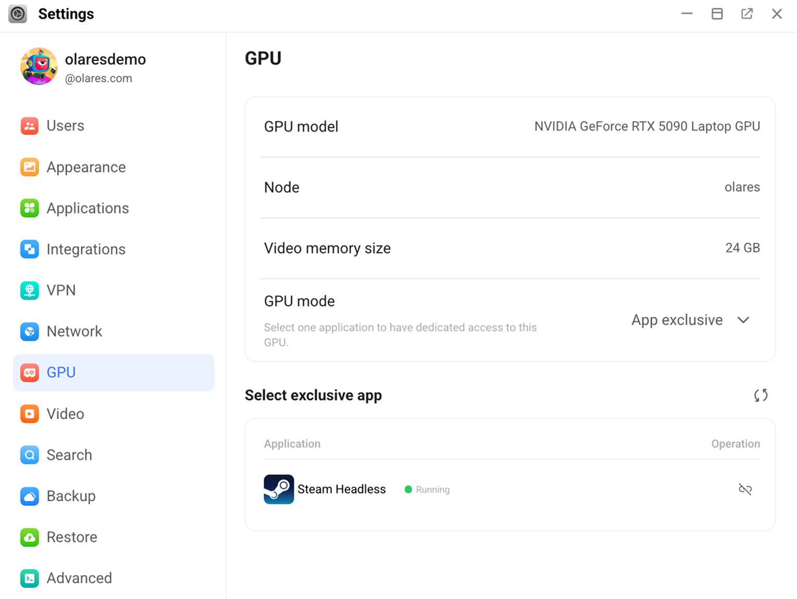Open the Search settings section

point(69,455)
